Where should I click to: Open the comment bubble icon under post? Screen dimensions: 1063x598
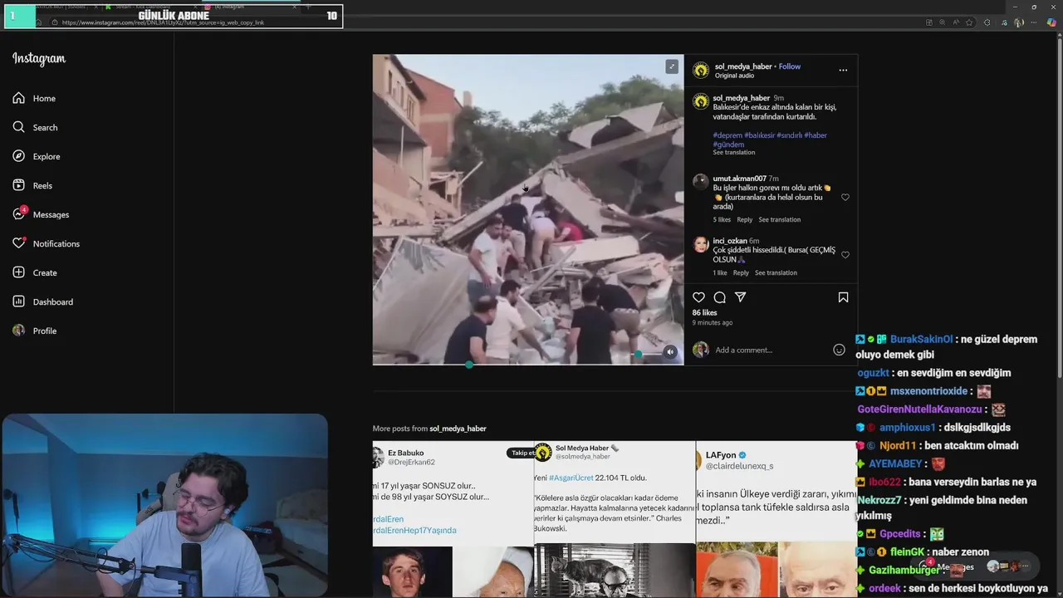point(719,297)
